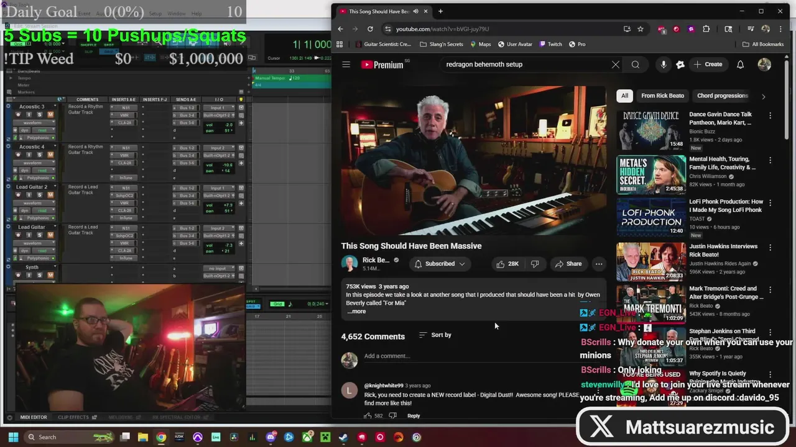Open Minecraft icon in the taskbar

[x=325, y=437]
